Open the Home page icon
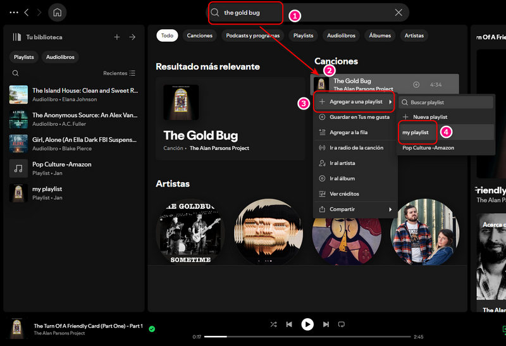506x346 pixels. [57, 12]
